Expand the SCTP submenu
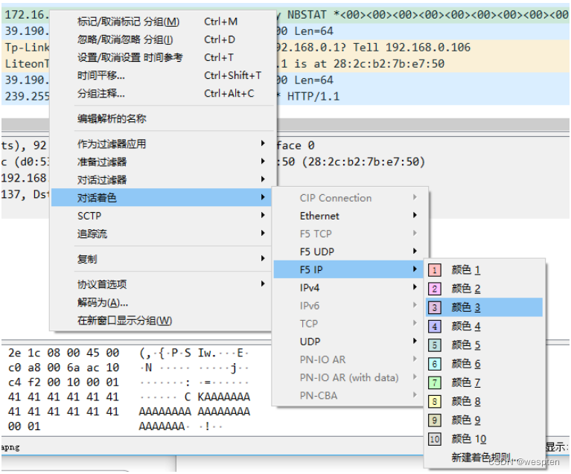Image resolution: width=571 pixels, height=474 pixels. 162,216
